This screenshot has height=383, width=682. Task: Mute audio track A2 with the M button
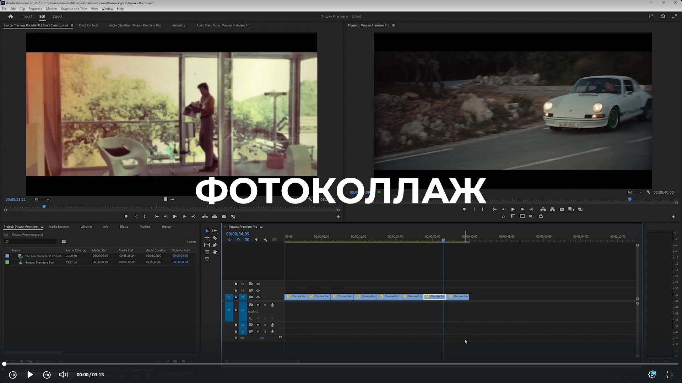(x=258, y=325)
